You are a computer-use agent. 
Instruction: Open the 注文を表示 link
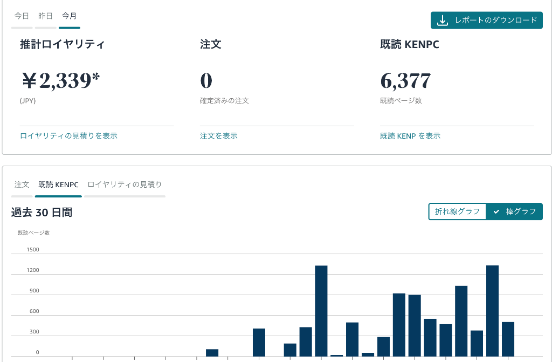point(218,136)
